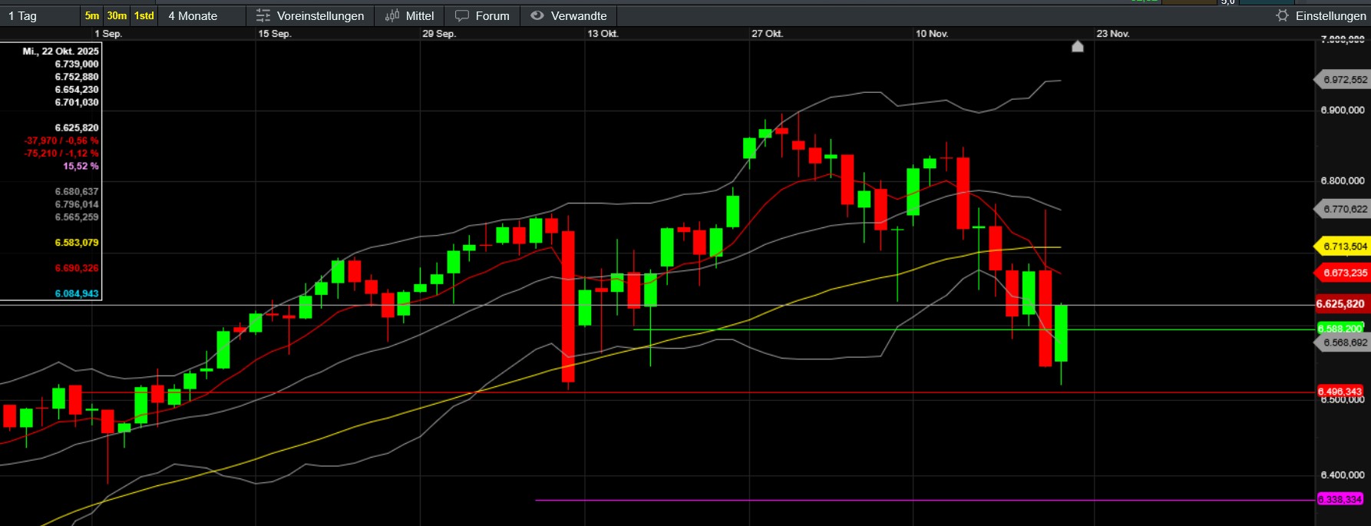Open the "1 Tag" candle interval dropdown

click(40, 16)
